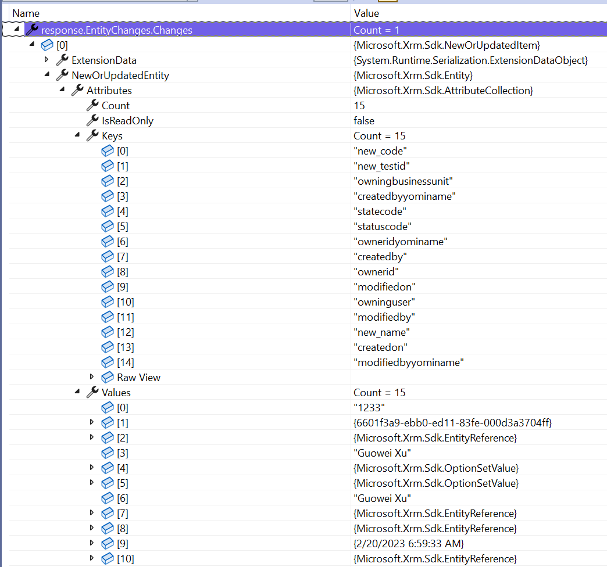Image resolution: width=607 pixels, height=567 pixels.
Task: Click wrench icon beside IsReadOnly
Action: pyautogui.click(x=92, y=120)
